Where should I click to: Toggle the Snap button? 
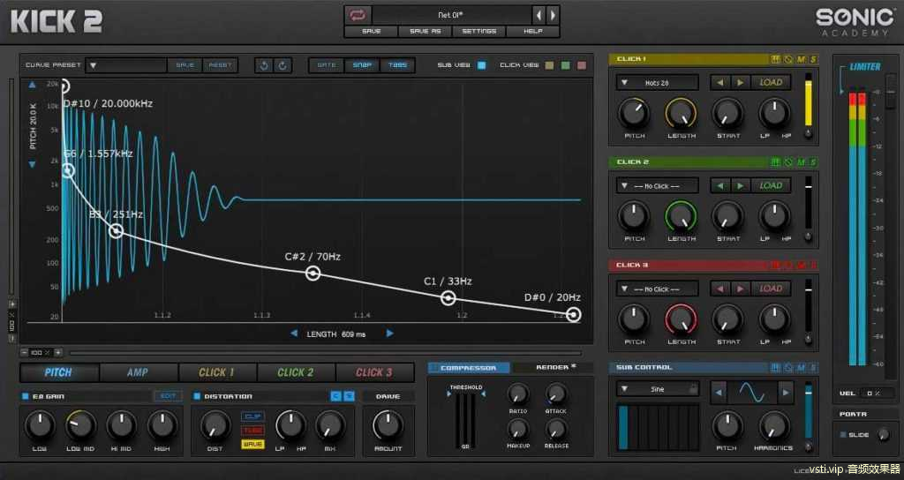pyautogui.click(x=362, y=65)
